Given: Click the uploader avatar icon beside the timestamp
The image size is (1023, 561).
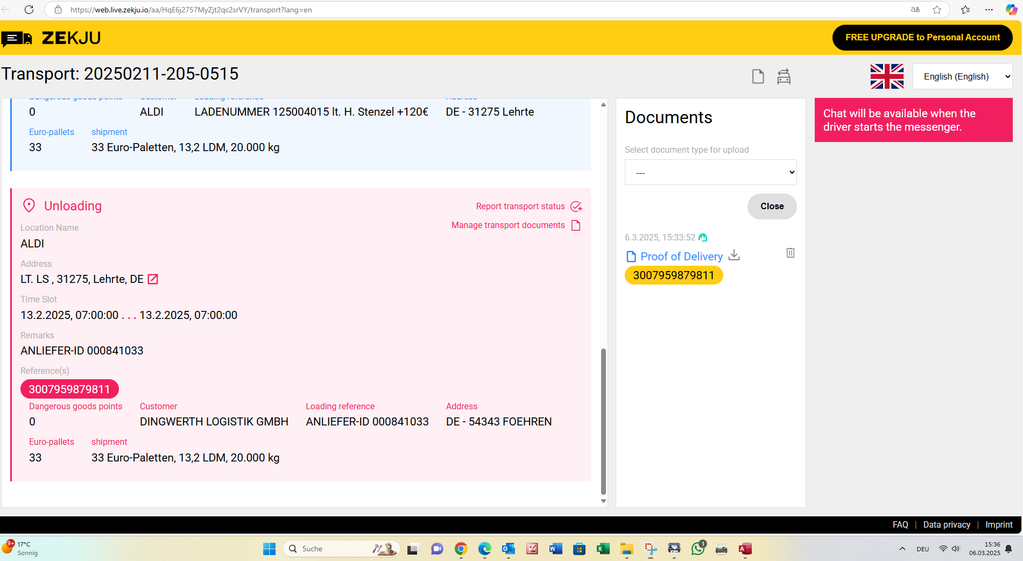Looking at the screenshot, I should tap(703, 238).
